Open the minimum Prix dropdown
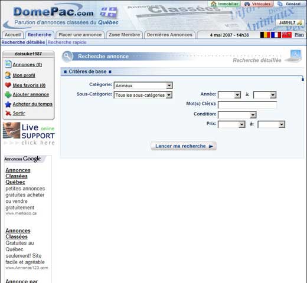307x283 pixels. pos(231,124)
